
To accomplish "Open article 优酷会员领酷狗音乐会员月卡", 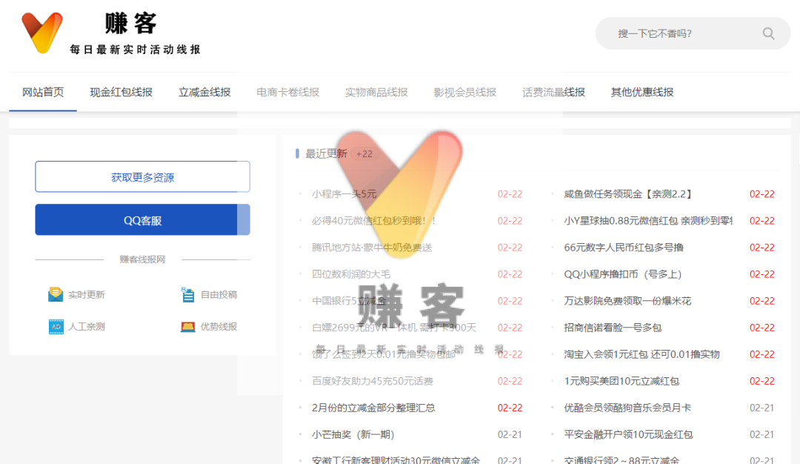I will 627,408.
